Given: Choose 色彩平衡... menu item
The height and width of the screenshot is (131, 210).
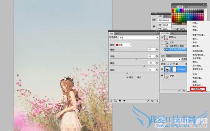Looking at the screenshot, I should point(197,58).
